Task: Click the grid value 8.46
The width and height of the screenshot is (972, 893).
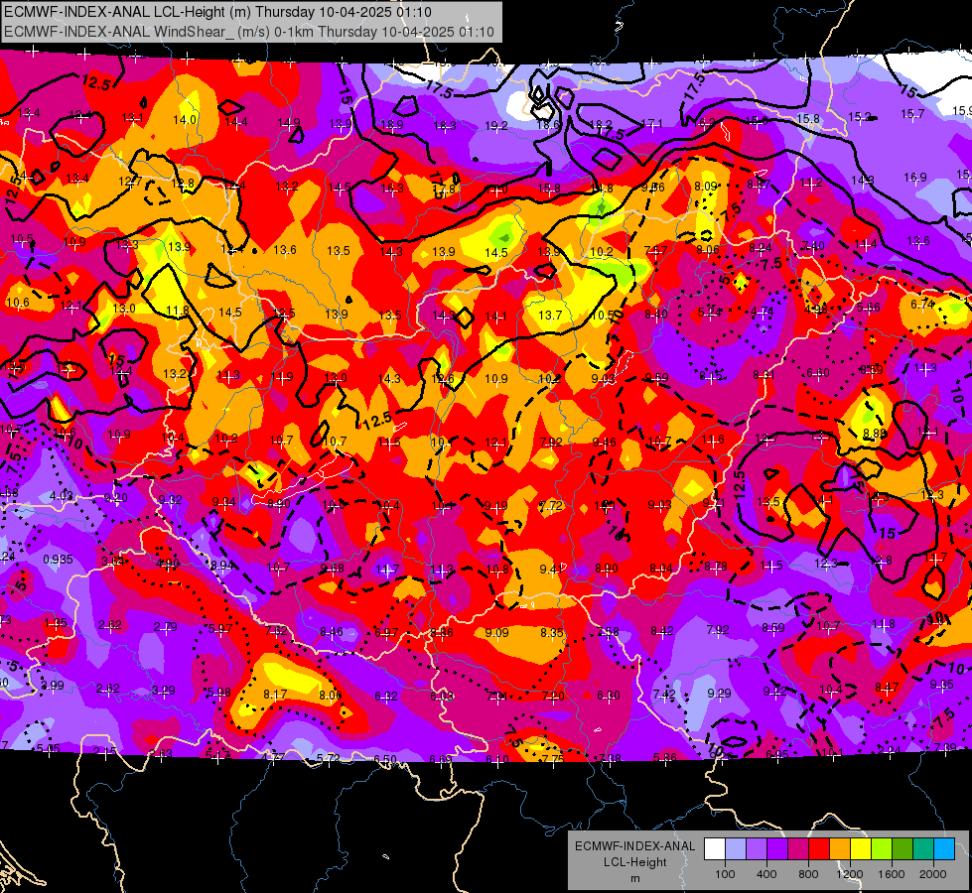Action: point(332,631)
